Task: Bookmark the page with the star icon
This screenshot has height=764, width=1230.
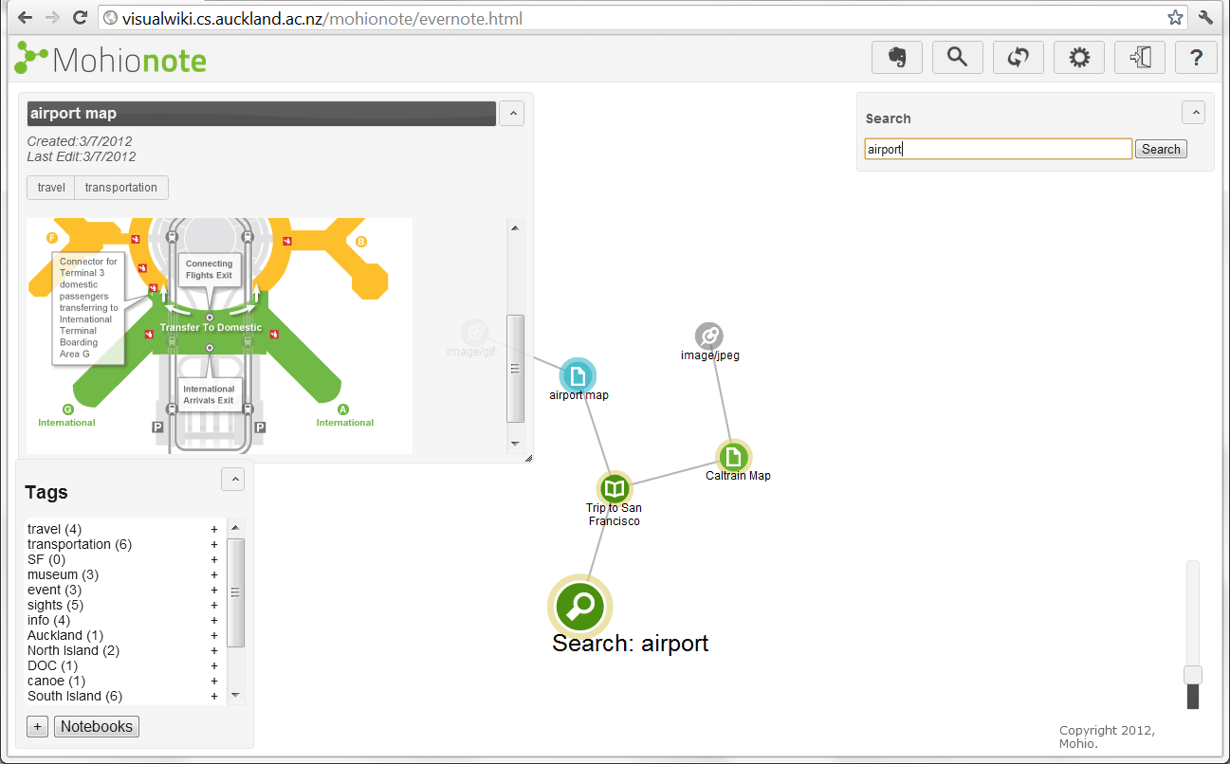Action: [1175, 18]
